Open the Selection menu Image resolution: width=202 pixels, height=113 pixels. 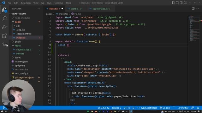pyautogui.click(x=26, y=3)
